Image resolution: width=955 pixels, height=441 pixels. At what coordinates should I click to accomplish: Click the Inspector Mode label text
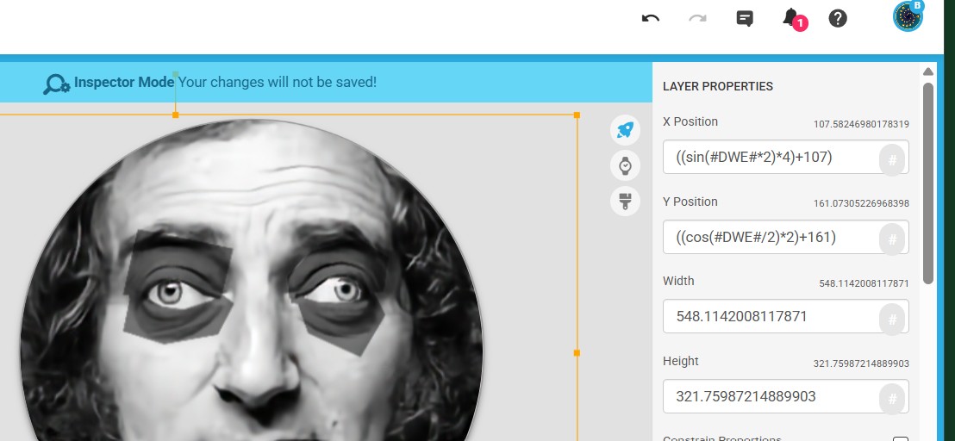coord(124,82)
